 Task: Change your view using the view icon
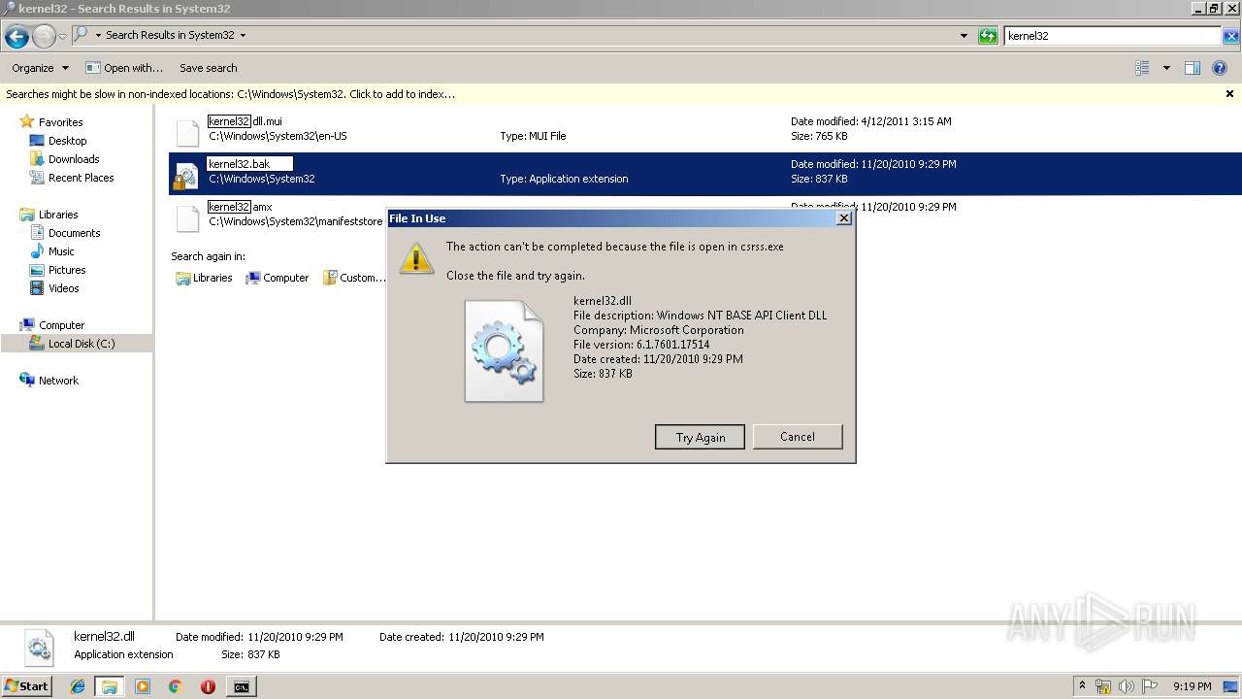(1142, 68)
